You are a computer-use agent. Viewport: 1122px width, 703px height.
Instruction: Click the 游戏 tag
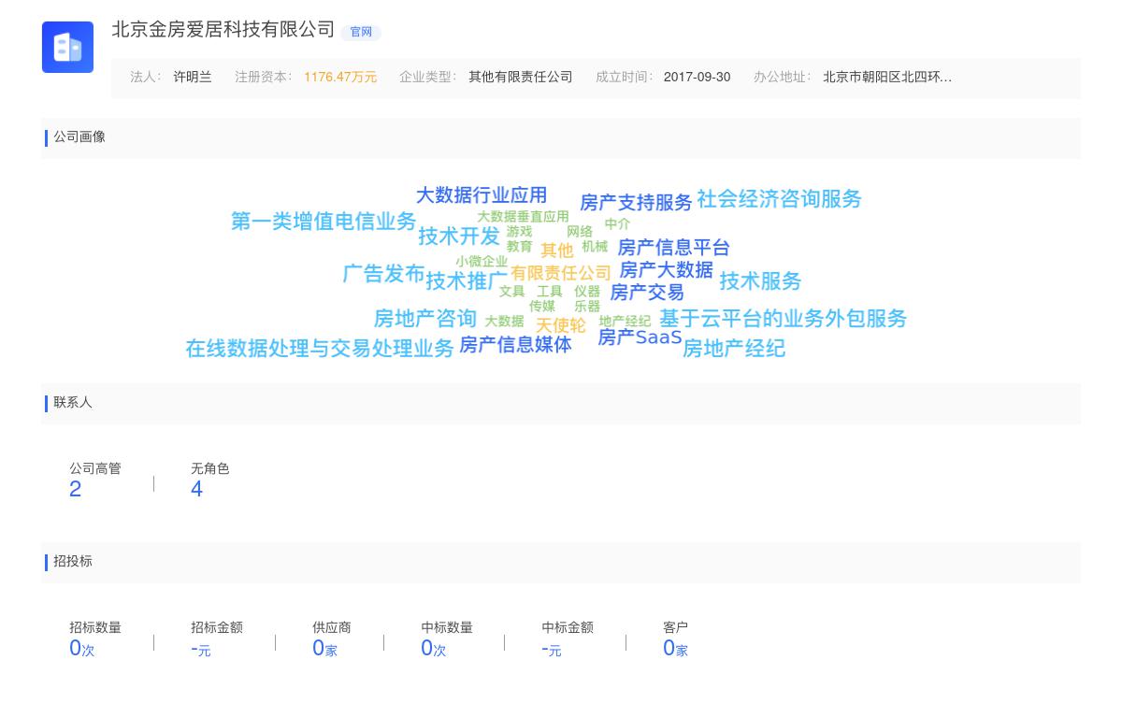pos(519,232)
